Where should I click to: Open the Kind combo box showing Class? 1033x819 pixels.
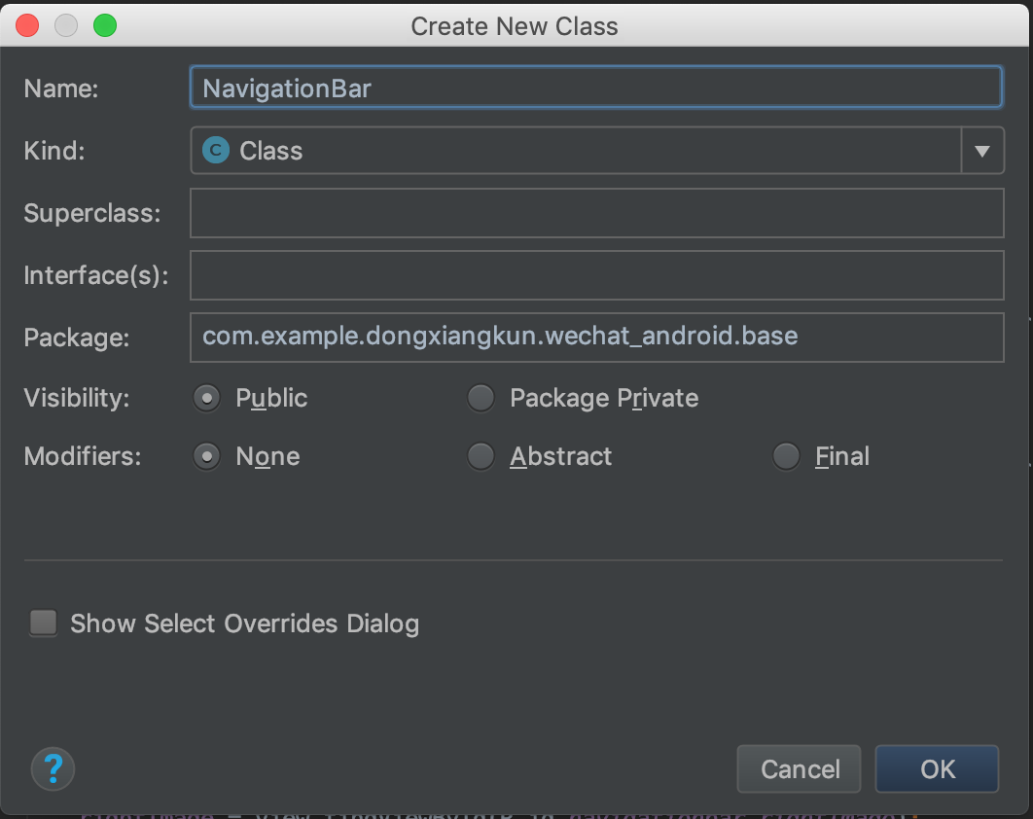click(584, 151)
